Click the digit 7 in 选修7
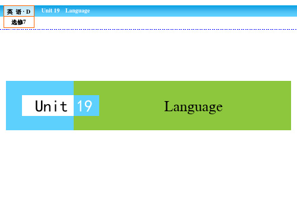Viewport: 297px width, 223px height. click(24, 22)
